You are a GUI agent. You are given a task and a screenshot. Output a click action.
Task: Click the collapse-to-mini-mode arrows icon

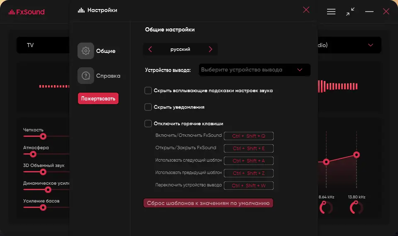pos(350,12)
